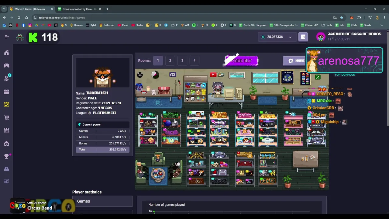Click the Telegram bookmark icon
389x219 pixels.
166,25
